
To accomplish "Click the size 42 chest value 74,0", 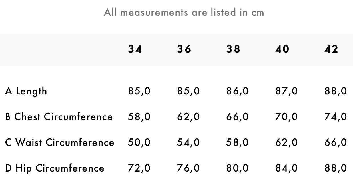I will pyautogui.click(x=336, y=117).
